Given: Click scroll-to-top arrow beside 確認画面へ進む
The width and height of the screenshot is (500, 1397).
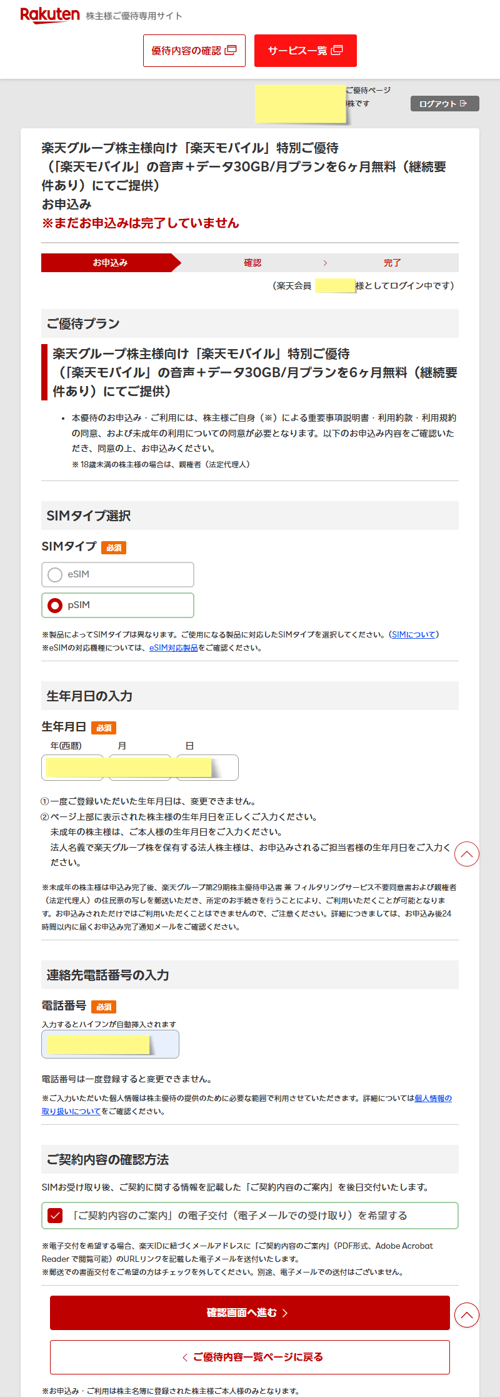Looking at the screenshot, I should (x=467, y=1315).
